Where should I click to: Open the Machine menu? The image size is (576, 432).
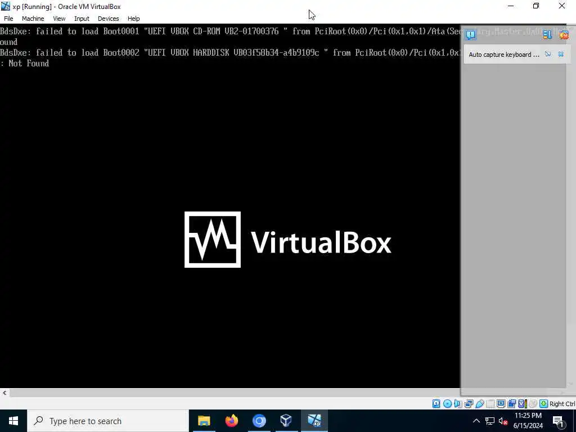pos(33,19)
